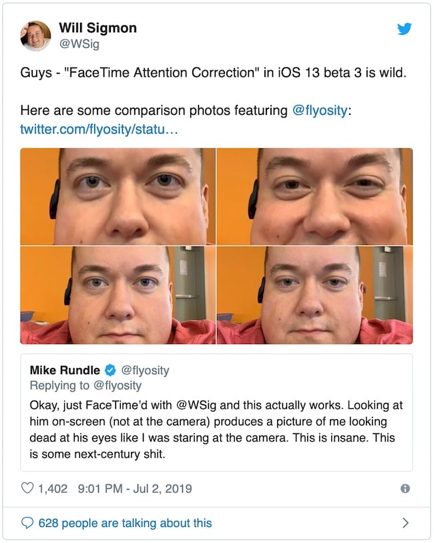The width and height of the screenshot is (434, 543).
Task: Click Will Sigmon's display name
Action: 97,27
